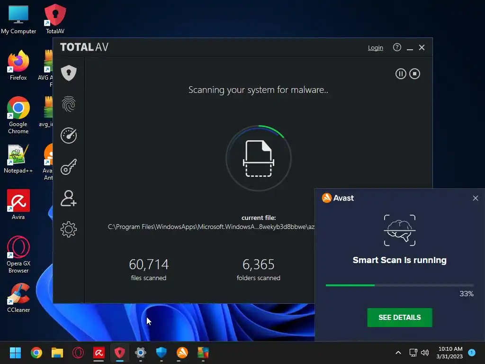Open Firefox desktop shortcut
Screen dimensions: 485x364
click(x=18, y=65)
